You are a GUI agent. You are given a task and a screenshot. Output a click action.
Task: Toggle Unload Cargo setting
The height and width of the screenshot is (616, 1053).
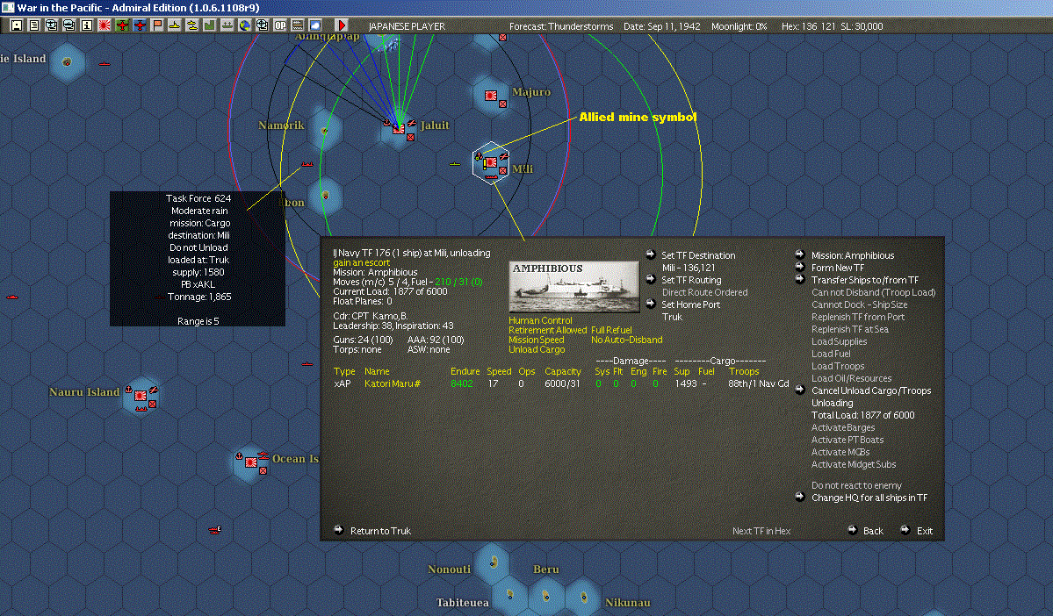click(537, 349)
